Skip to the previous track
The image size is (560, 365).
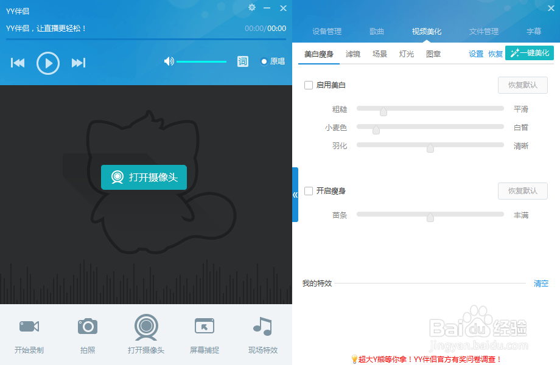[x=18, y=63]
